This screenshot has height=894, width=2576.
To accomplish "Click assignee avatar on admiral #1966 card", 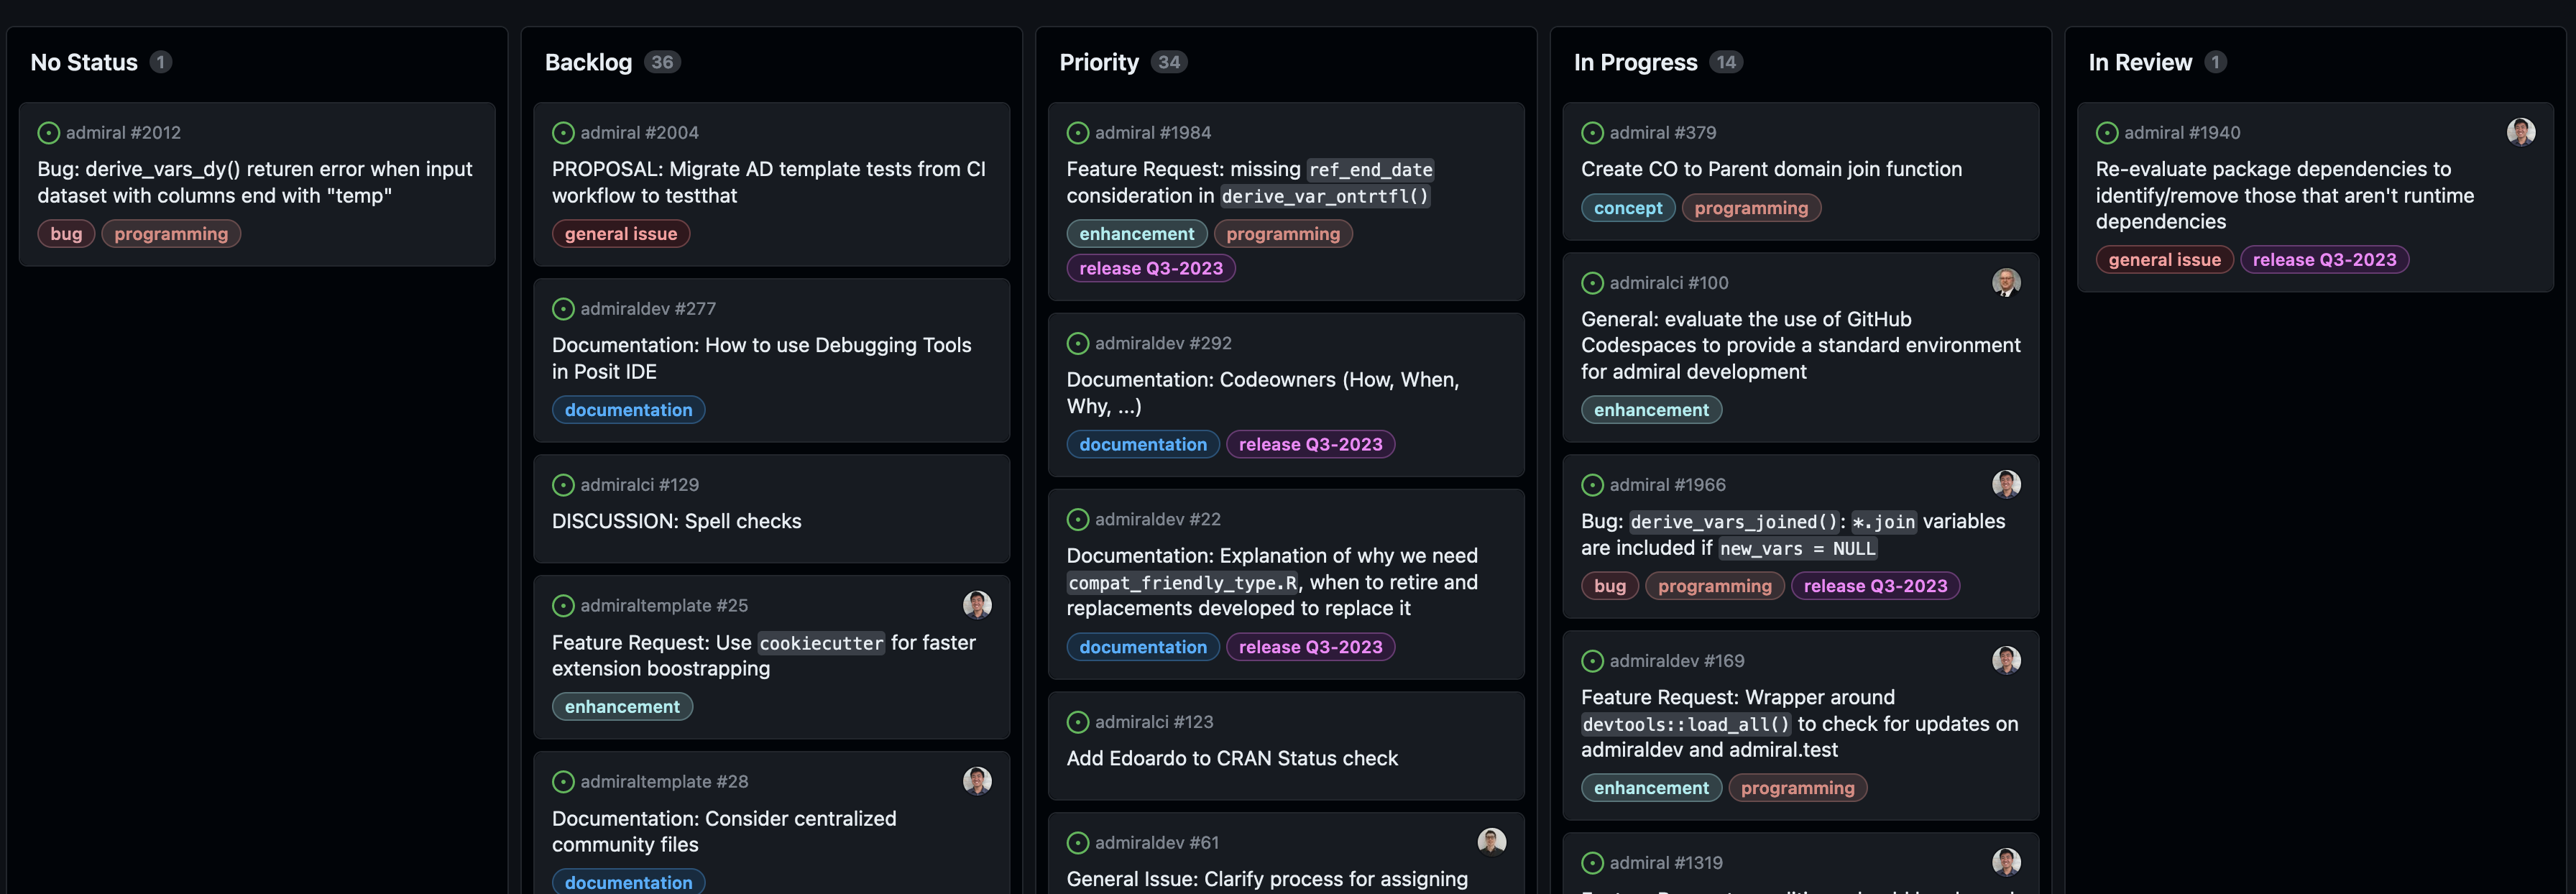I will click(2005, 484).
